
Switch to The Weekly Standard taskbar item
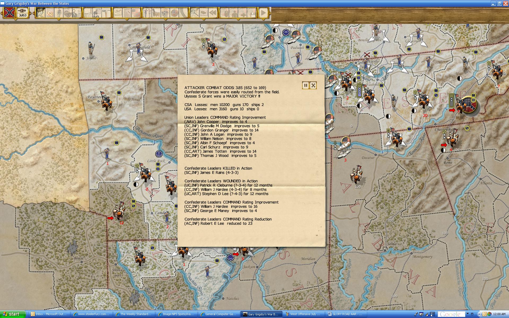(134, 314)
